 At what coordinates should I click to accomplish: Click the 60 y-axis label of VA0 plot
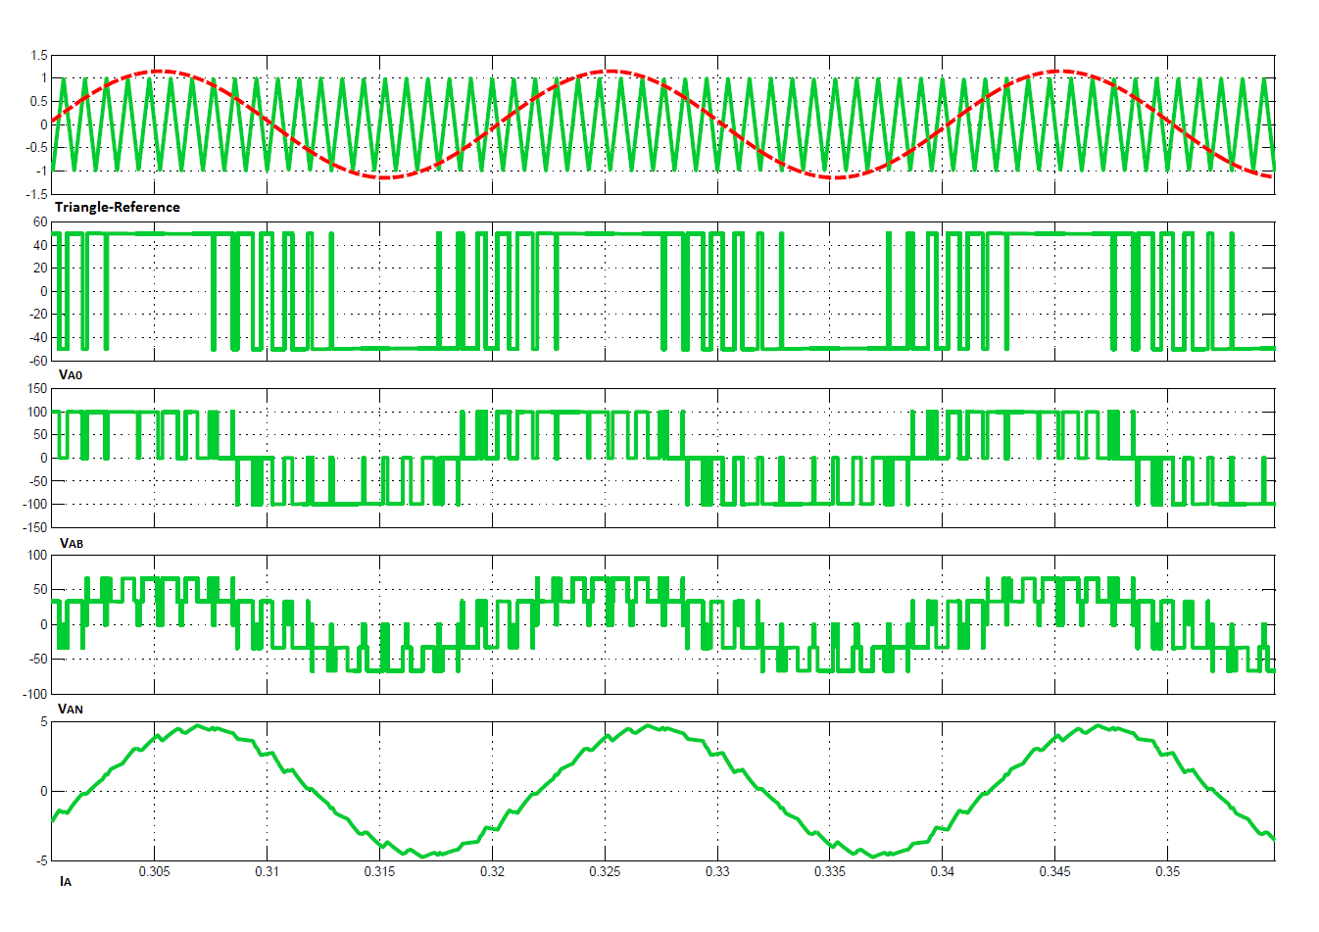pos(41,222)
